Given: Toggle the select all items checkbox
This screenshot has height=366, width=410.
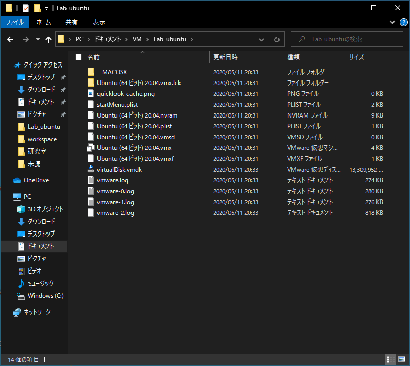Looking at the screenshot, I should pos(78,57).
